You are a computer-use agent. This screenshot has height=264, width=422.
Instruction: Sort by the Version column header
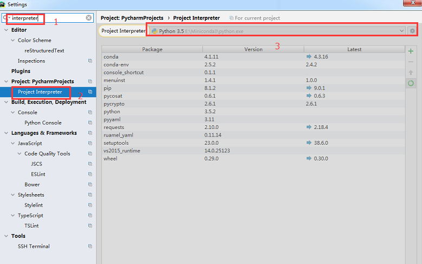coord(253,49)
